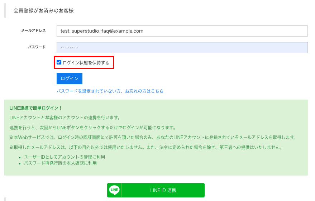Click the ユーザーIDとしてアカウントの管理に利用 bullet
Screen dimensions: 315x201
[x=64, y=157]
